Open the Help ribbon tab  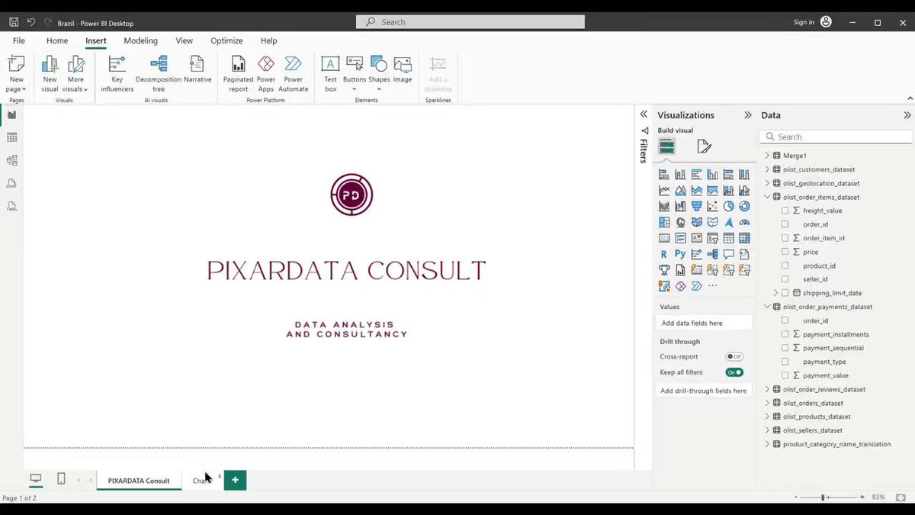(268, 40)
